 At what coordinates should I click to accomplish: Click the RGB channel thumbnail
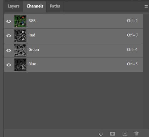20,21
